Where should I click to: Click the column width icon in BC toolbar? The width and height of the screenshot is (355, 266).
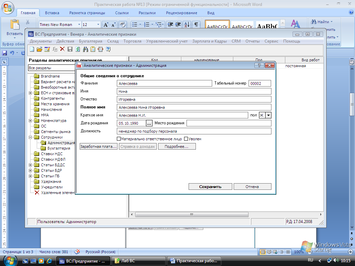coord(101,49)
